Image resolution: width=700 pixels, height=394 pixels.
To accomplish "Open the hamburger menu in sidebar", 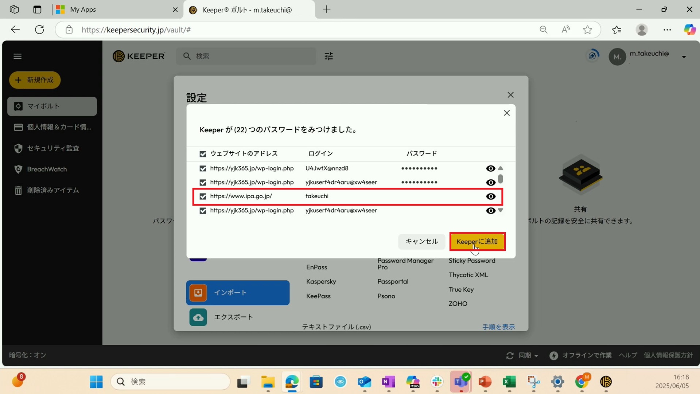I will pyautogui.click(x=17, y=56).
